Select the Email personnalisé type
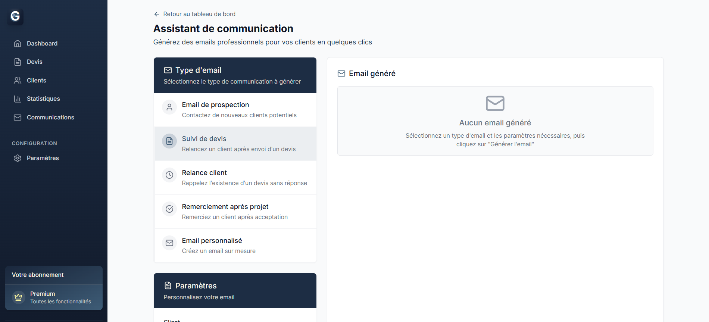 [235, 246]
